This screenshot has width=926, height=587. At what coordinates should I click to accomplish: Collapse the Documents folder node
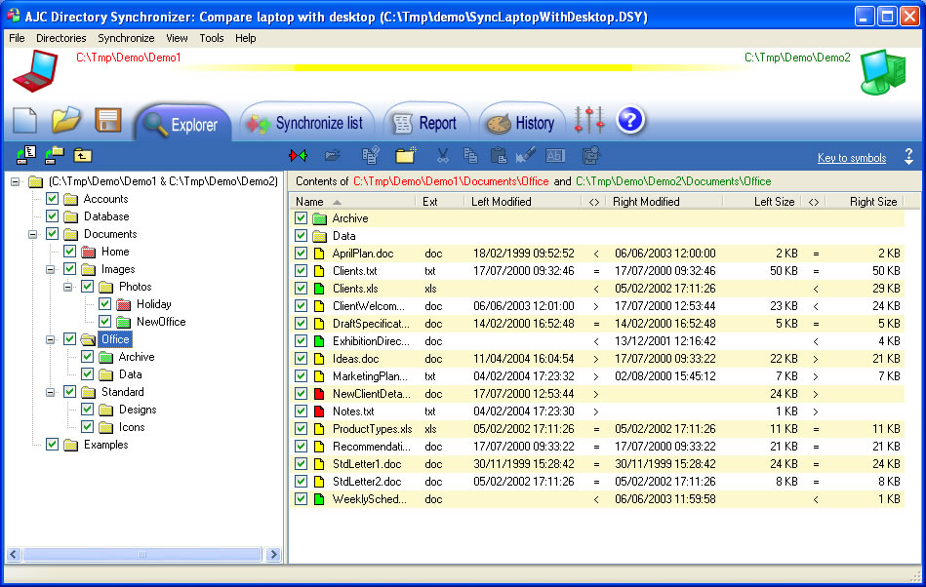coord(33,234)
